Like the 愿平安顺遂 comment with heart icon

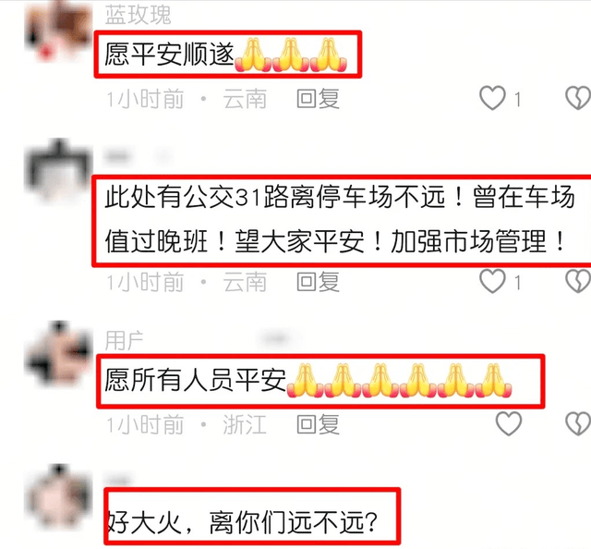point(492,98)
